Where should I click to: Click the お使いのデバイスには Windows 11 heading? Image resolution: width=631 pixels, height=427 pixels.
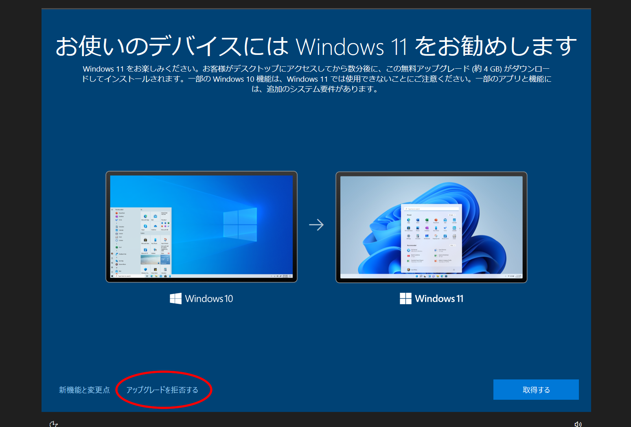(x=316, y=46)
